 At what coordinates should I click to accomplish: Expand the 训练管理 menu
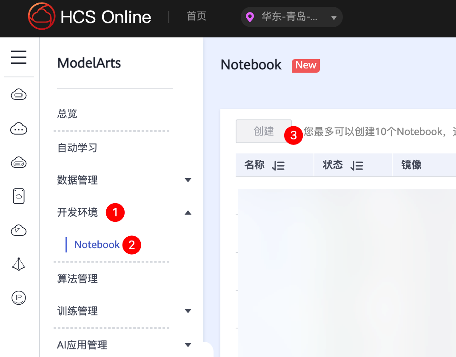[x=188, y=311]
